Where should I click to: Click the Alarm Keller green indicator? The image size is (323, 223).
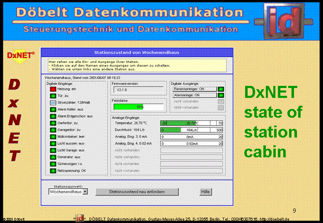click(53, 109)
